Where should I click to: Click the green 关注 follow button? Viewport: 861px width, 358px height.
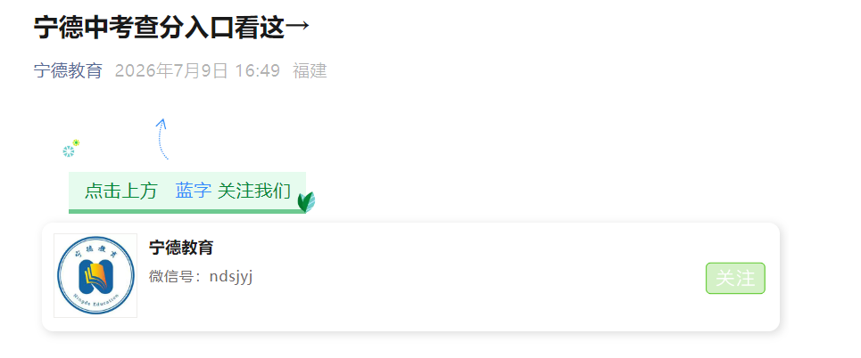coord(735,278)
